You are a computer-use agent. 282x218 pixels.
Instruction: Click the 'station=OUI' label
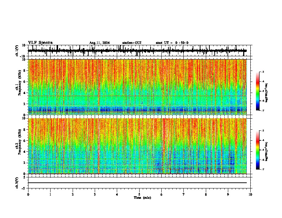pos(132,43)
